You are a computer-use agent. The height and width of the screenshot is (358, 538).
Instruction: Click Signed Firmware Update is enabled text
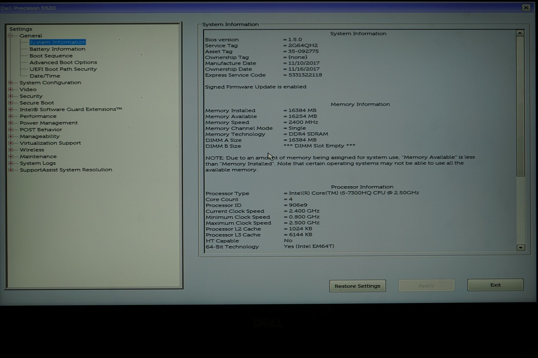pos(256,87)
